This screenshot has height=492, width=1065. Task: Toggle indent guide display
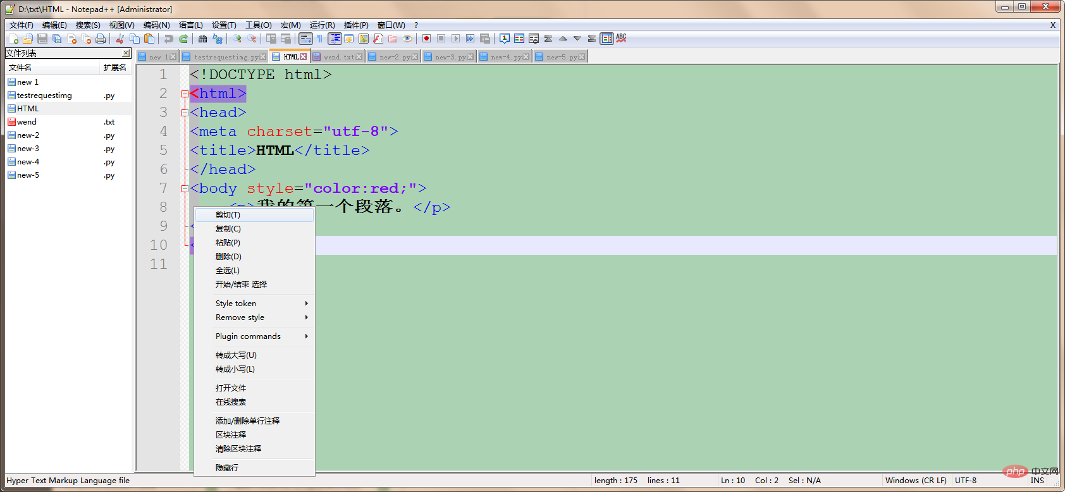point(335,39)
